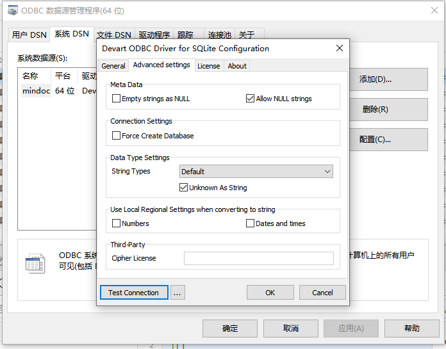Select the About tab
Viewport: 446px width, 349px height.
point(237,66)
